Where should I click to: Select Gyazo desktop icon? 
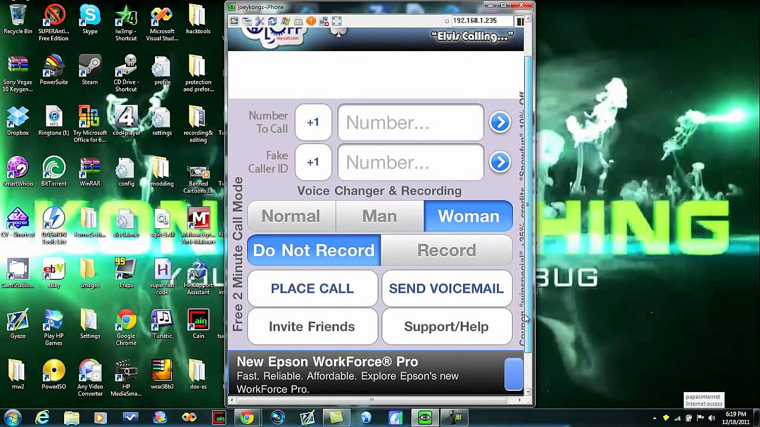[x=18, y=324]
